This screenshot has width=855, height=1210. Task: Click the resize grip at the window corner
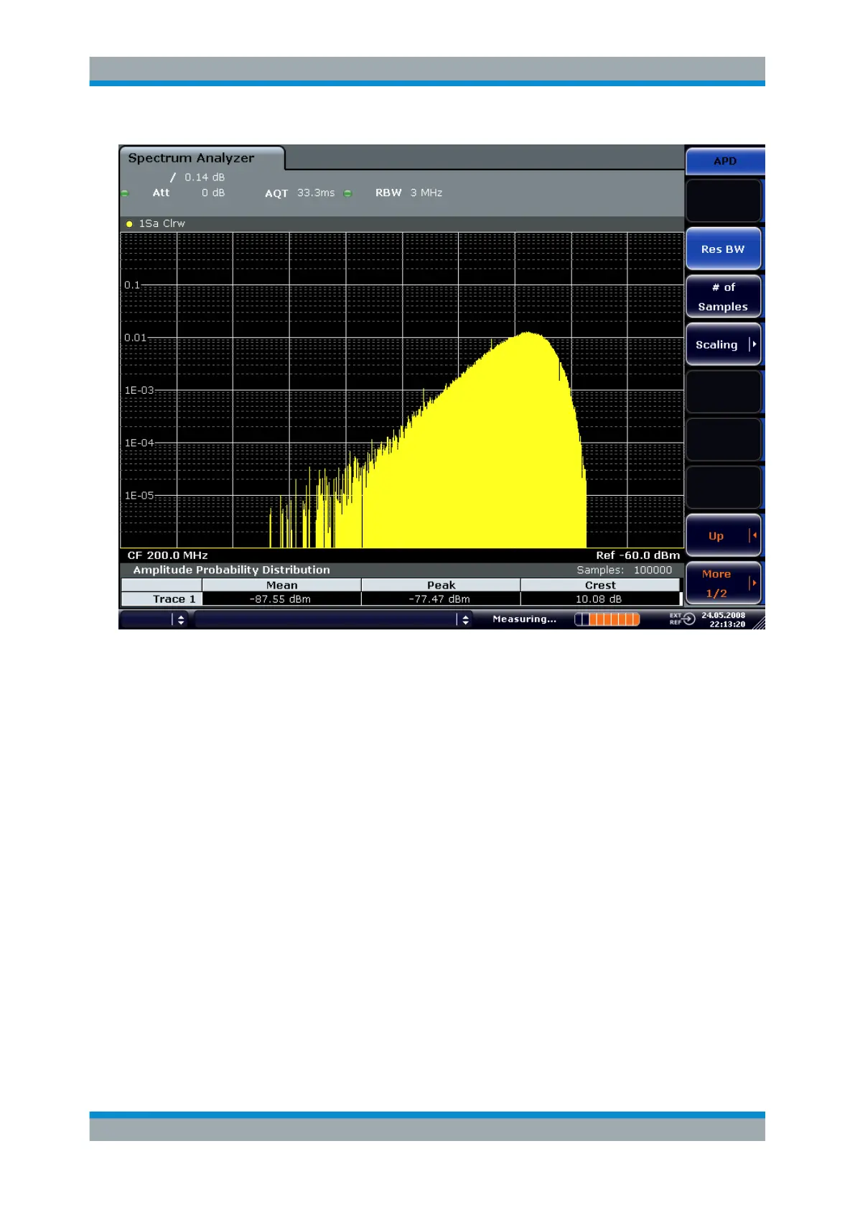(x=759, y=623)
